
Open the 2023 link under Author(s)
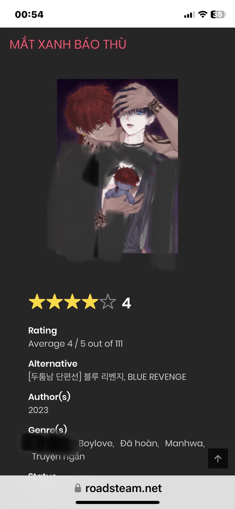(38, 410)
